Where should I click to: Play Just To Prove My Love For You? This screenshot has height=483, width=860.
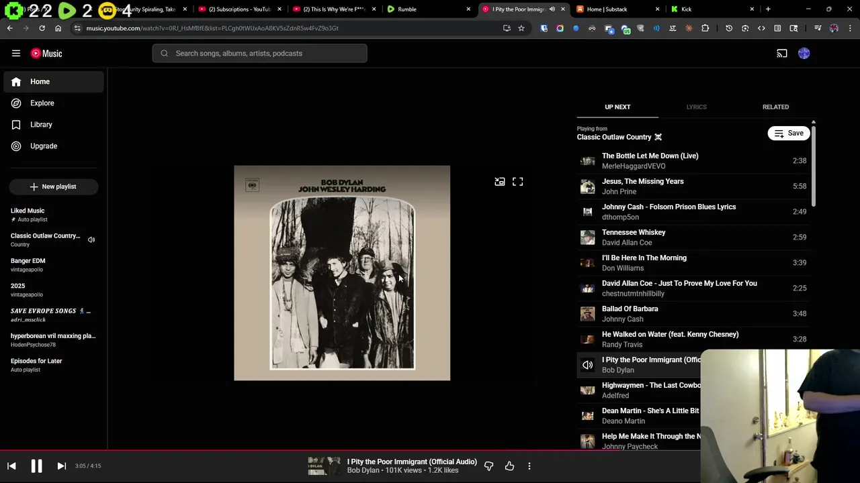[693, 288]
